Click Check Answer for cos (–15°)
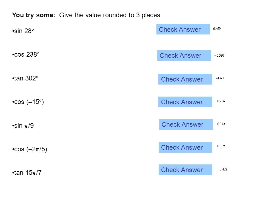Image resolution: width=263 pixels, height=197 pixels. (x=185, y=102)
